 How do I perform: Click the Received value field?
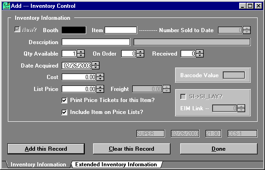pos(188,54)
